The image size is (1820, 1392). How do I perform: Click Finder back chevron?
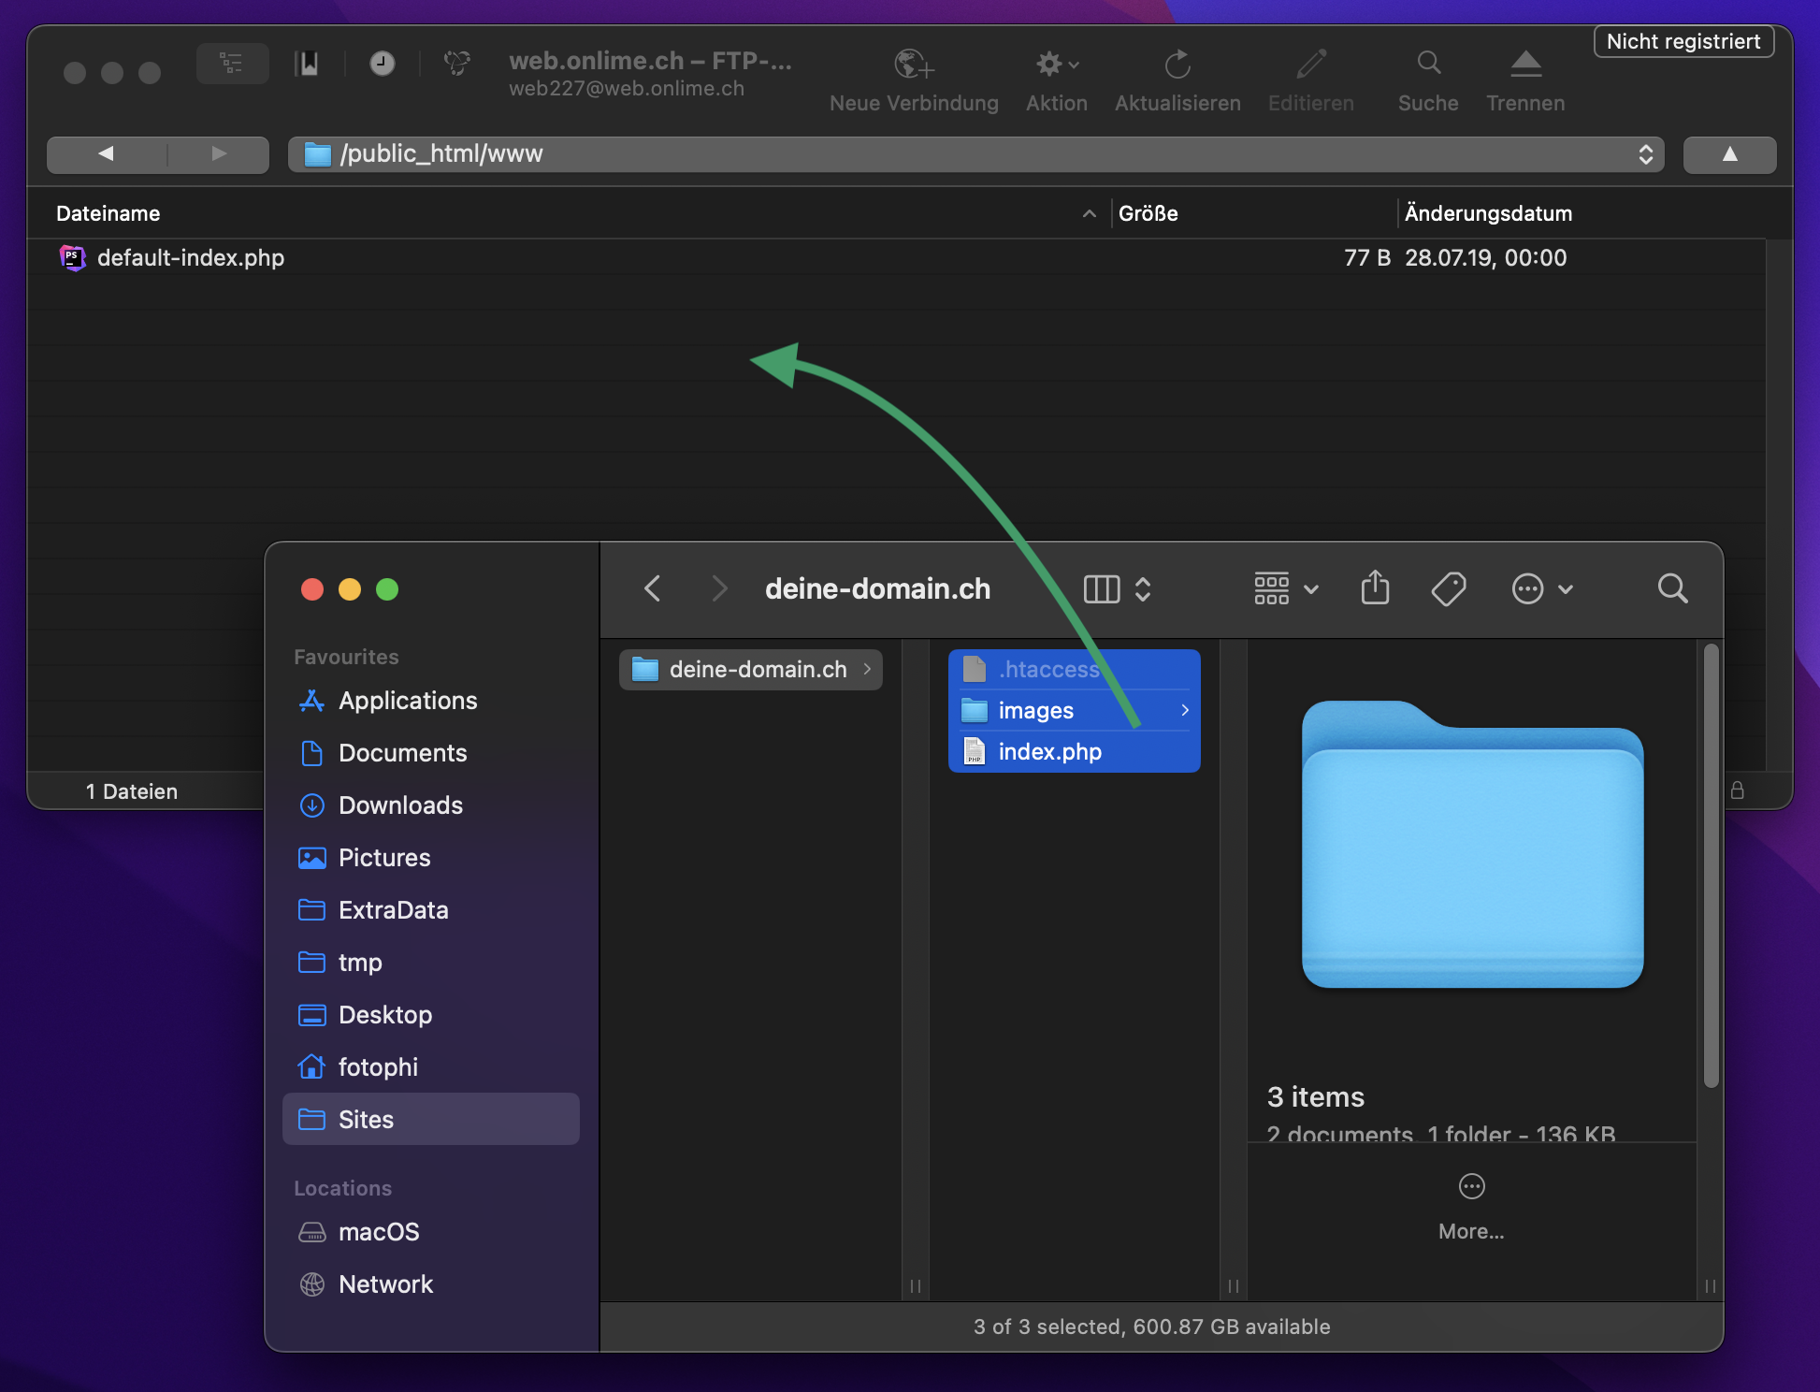(x=653, y=588)
